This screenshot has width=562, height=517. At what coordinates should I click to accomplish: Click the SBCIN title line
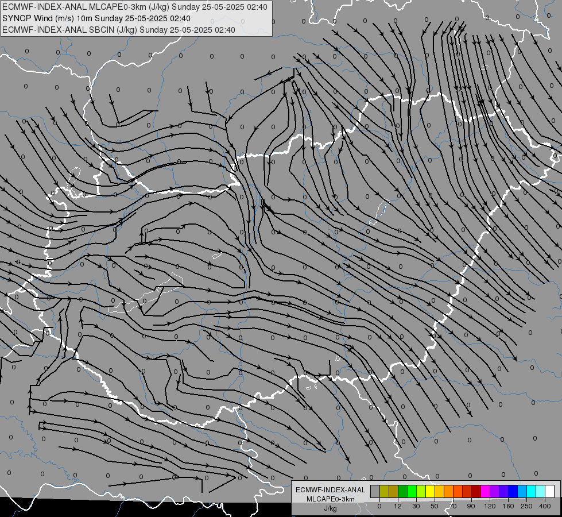[x=119, y=30]
